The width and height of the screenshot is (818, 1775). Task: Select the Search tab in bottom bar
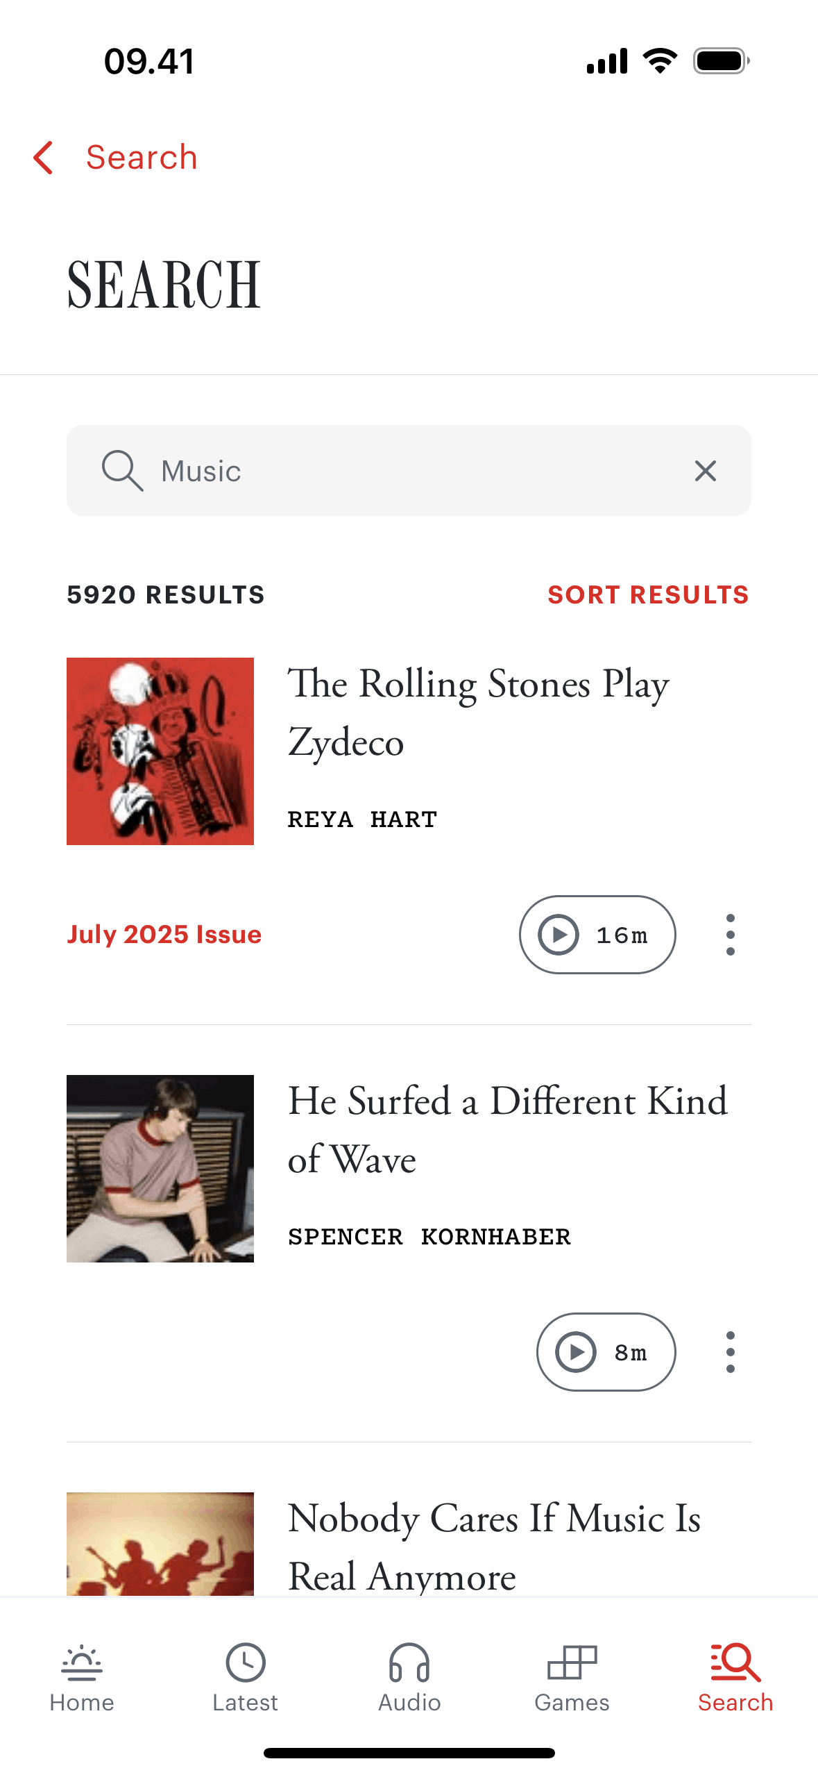click(x=735, y=1676)
